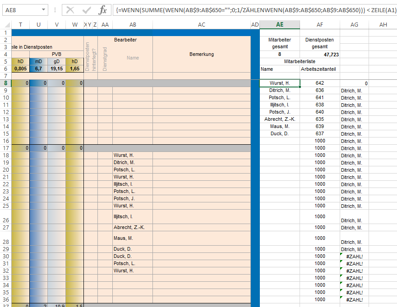Select column AC by its header
The height and width of the screenshot is (307, 397).
(x=201, y=24)
